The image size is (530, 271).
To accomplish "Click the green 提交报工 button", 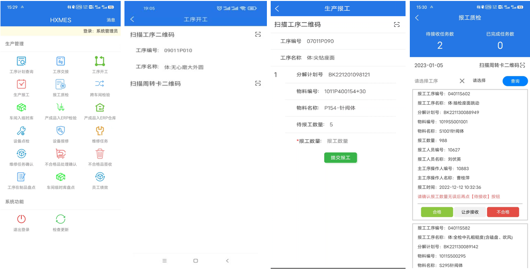I will pyautogui.click(x=340, y=158).
